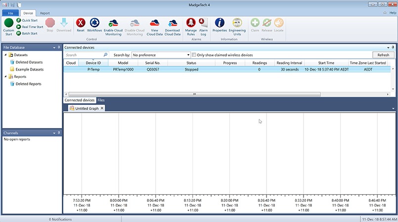398x222 pixels.
Task: Open the Alarm Log
Action: click(x=203, y=23)
